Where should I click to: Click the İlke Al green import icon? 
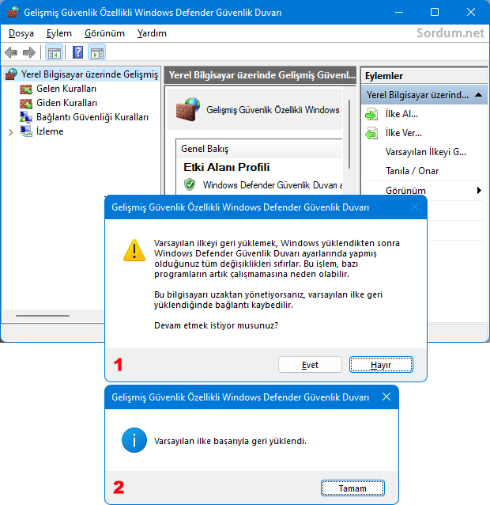tap(371, 114)
